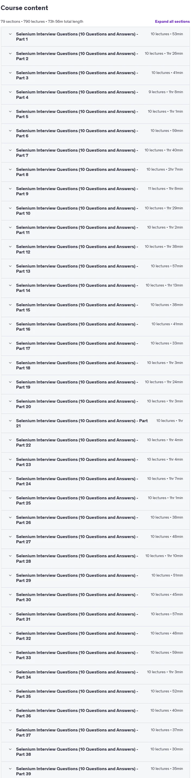Open Part 14 section title
Image resolution: width=191 pixels, height=778 pixels.
(77, 288)
